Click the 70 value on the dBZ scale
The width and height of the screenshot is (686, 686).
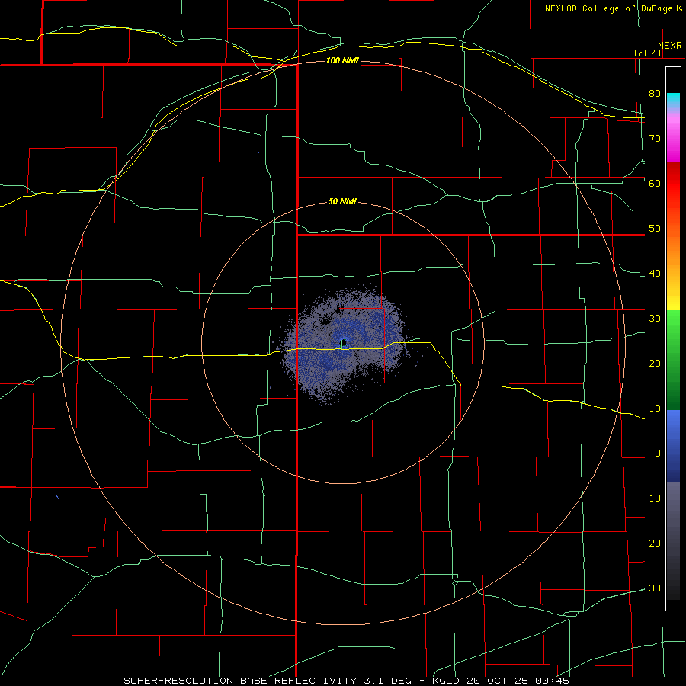(655, 138)
